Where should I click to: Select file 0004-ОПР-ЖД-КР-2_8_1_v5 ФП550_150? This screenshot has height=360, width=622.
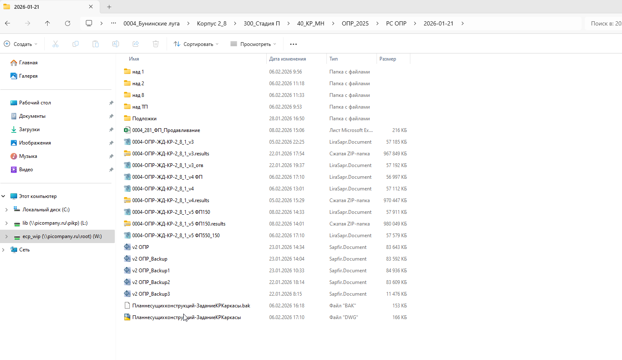tap(176, 236)
